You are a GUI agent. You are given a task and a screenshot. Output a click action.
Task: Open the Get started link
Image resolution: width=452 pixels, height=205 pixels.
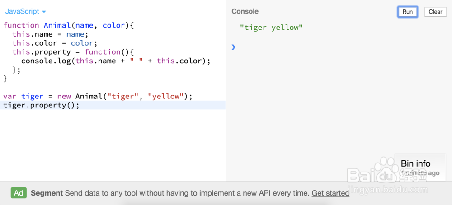coord(330,193)
